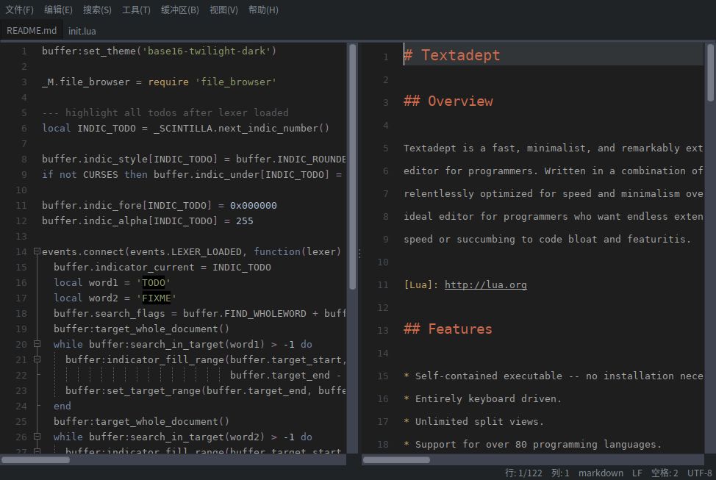Follow the http://lua.org link
This screenshot has width=716, height=480.
pyautogui.click(x=485, y=284)
